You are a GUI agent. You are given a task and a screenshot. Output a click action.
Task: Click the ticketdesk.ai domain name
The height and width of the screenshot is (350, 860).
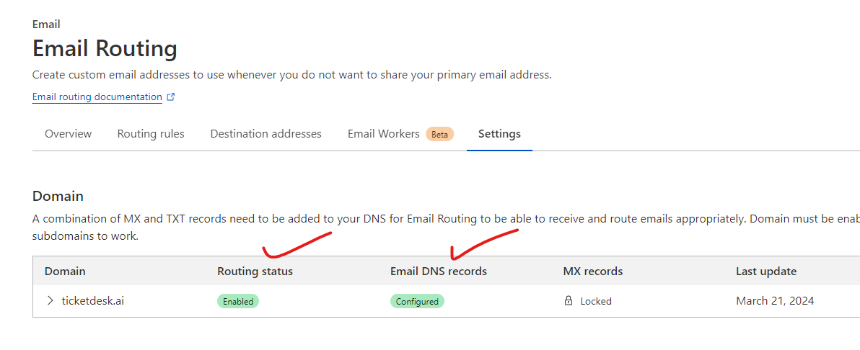click(92, 301)
